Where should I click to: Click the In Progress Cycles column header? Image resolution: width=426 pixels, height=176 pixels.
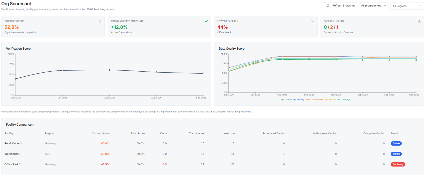tap(325, 134)
